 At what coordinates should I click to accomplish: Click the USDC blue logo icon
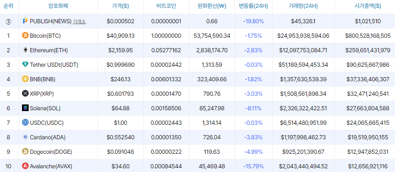(25, 123)
